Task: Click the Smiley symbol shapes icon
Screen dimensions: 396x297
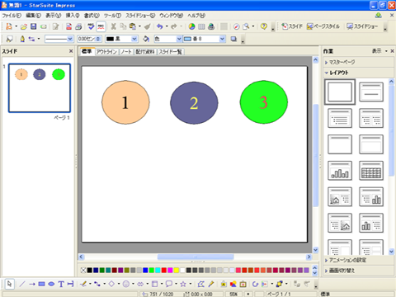Action: coord(126,284)
